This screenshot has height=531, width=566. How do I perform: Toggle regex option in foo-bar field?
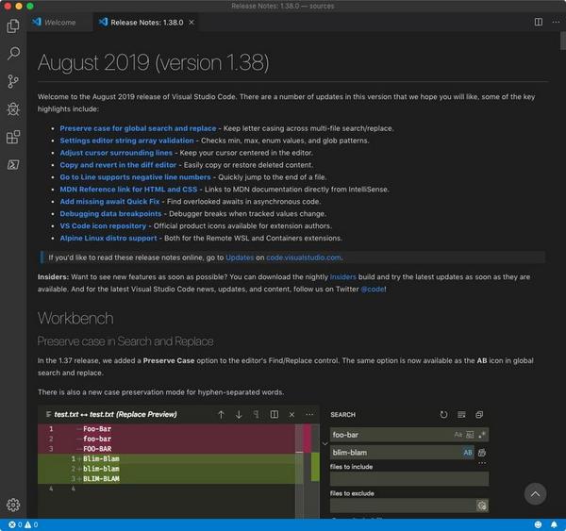(481, 435)
